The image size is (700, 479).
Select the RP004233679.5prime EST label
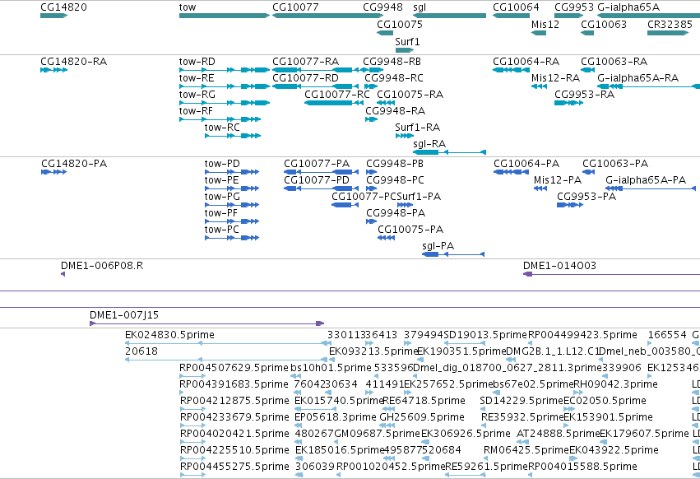point(234,417)
